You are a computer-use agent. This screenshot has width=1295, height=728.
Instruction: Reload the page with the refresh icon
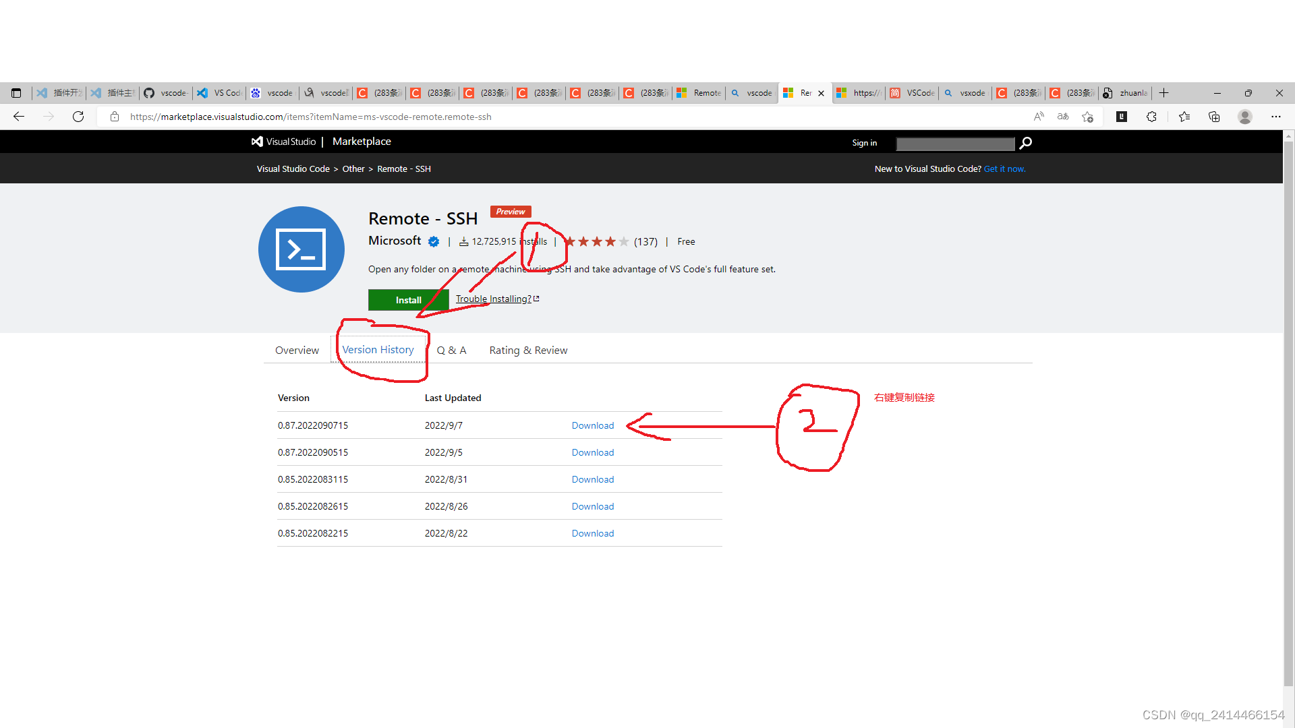[78, 117]
